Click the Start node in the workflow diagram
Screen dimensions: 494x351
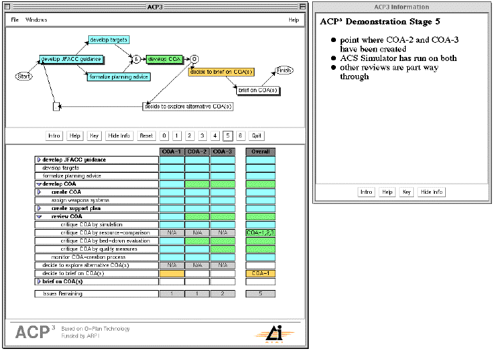[x=24, y=76]
